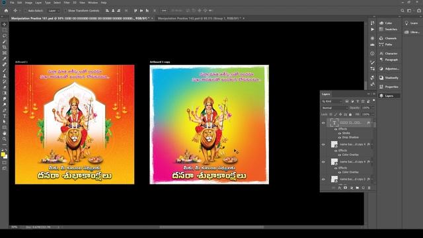Screen dimensions: 423x238
Task: Create a new group folder icon
Action: click(357, 188)
